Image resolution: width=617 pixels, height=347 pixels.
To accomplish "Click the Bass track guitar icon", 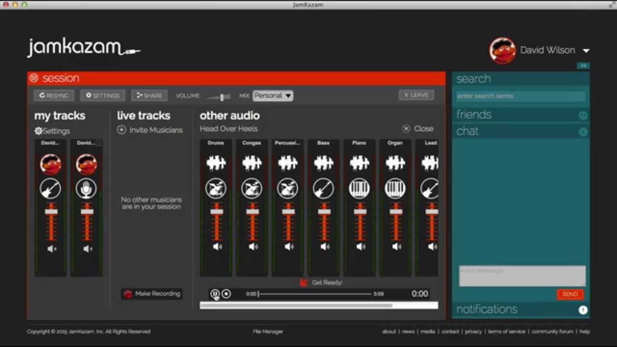I will click(323, 188).
